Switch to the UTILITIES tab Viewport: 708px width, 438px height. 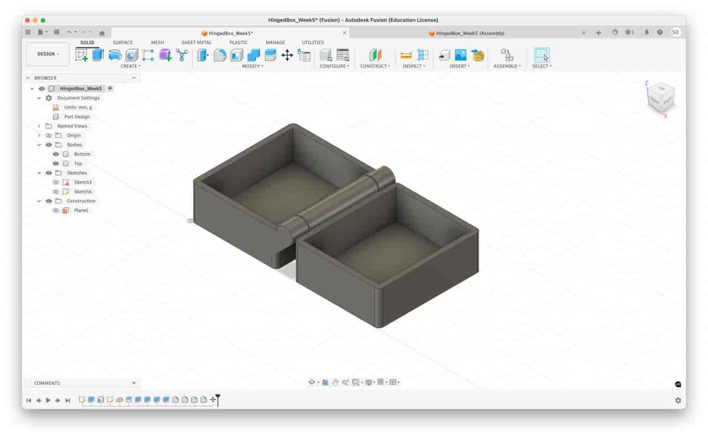point(313,43)
